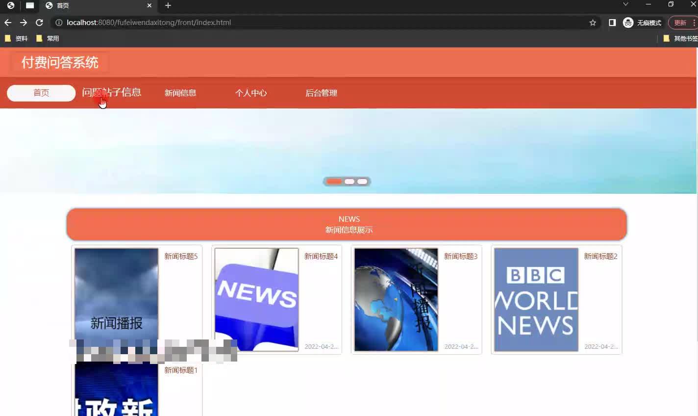Open the 个人中心 navigation item
The width and height of the screenshot is (698, 416).
(x=251, y=93)
